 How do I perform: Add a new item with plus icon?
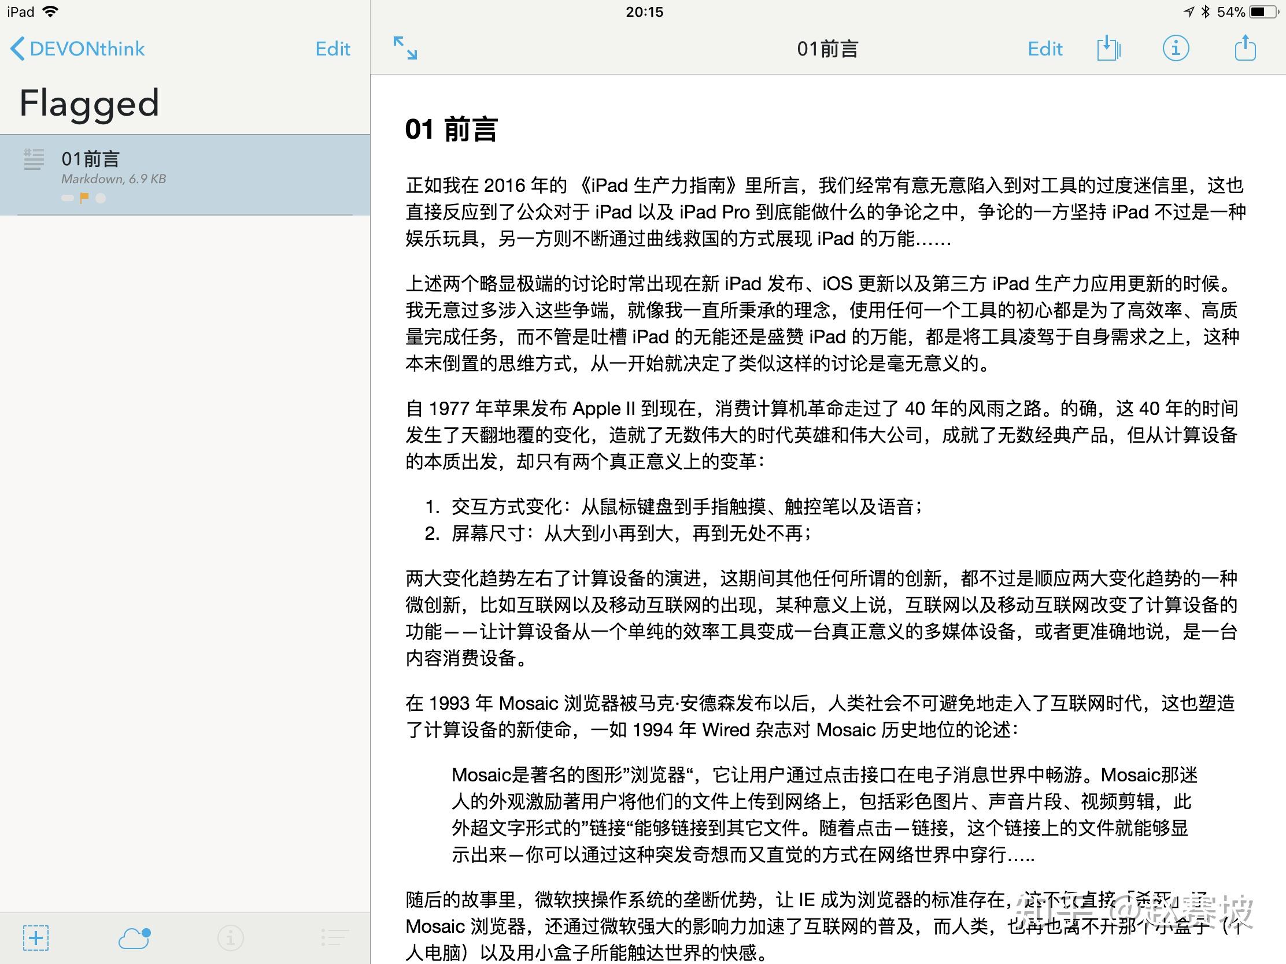click(x=35, y=938)
